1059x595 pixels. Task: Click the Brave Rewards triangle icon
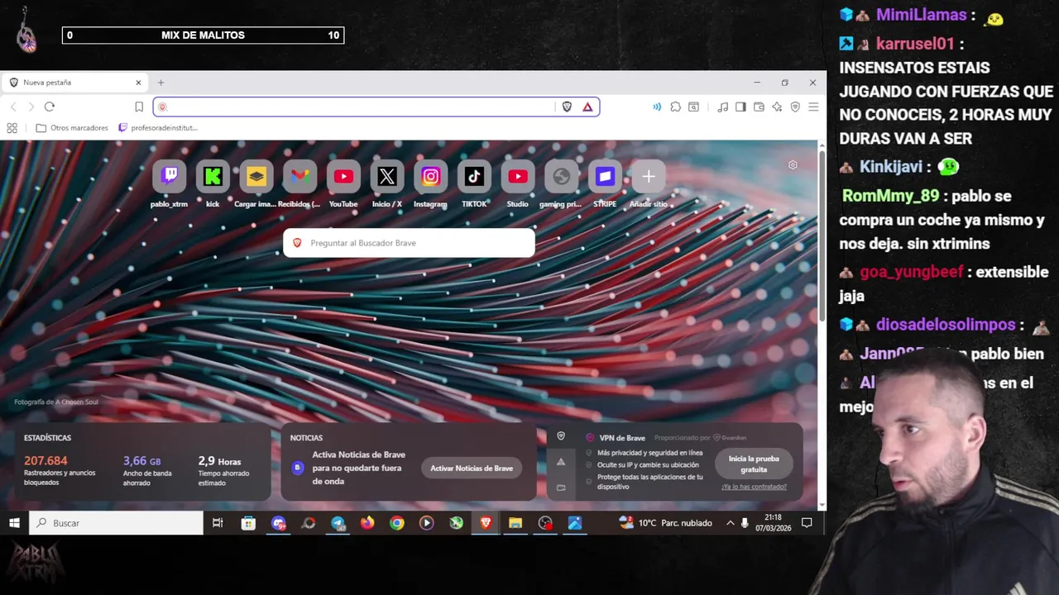pyautogui.click(x=587, y=107)
